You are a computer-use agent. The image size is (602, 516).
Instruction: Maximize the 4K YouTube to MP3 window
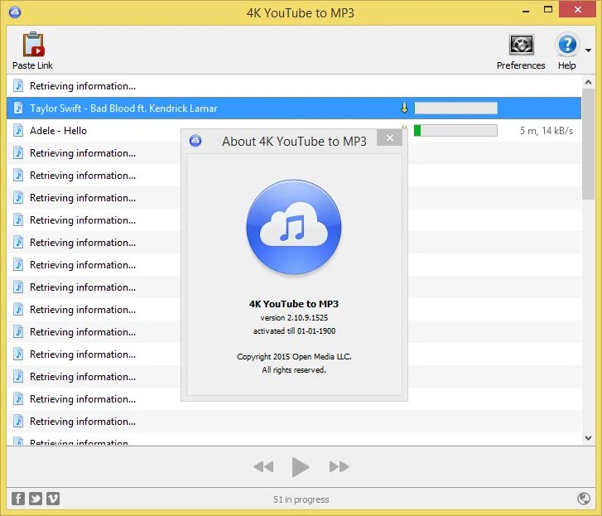click(x=548, y=10)
